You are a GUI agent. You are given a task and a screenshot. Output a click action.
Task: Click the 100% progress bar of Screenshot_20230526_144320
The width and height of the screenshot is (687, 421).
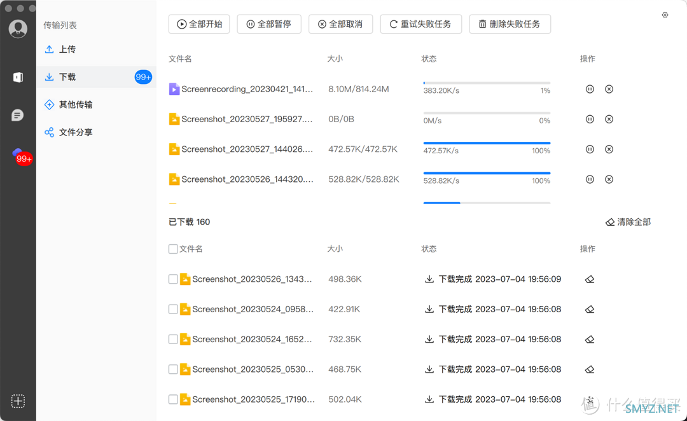tap(487, 173)
